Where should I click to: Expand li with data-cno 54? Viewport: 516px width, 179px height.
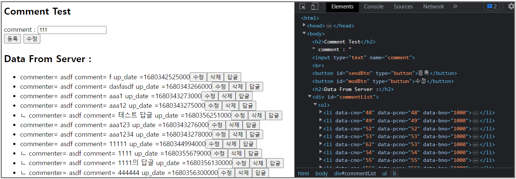(x=321, y=152)
